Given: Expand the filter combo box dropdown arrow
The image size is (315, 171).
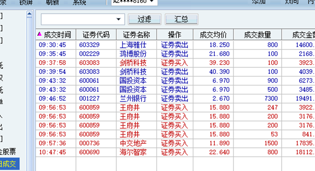Looking at the screenshot, I should pyautogui.click(x=118, y=19).
